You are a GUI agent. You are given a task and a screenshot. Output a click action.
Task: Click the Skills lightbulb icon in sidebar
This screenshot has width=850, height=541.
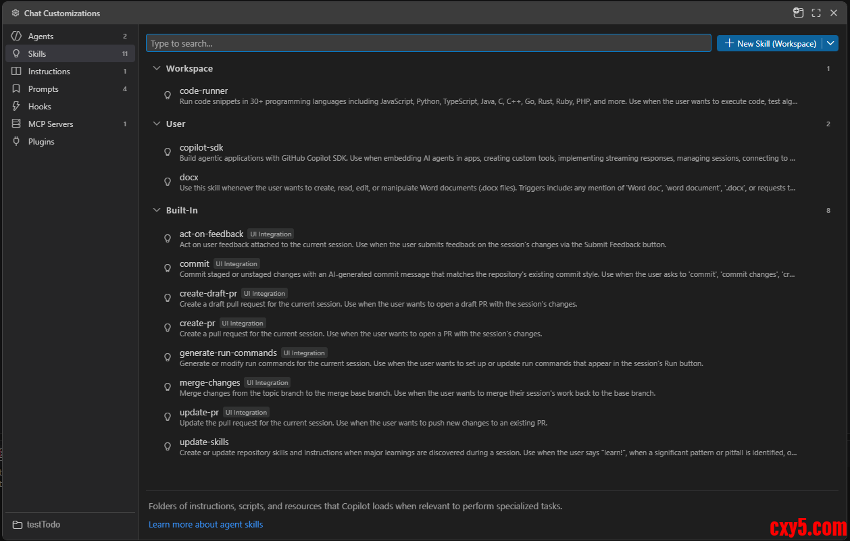[16, 53]
